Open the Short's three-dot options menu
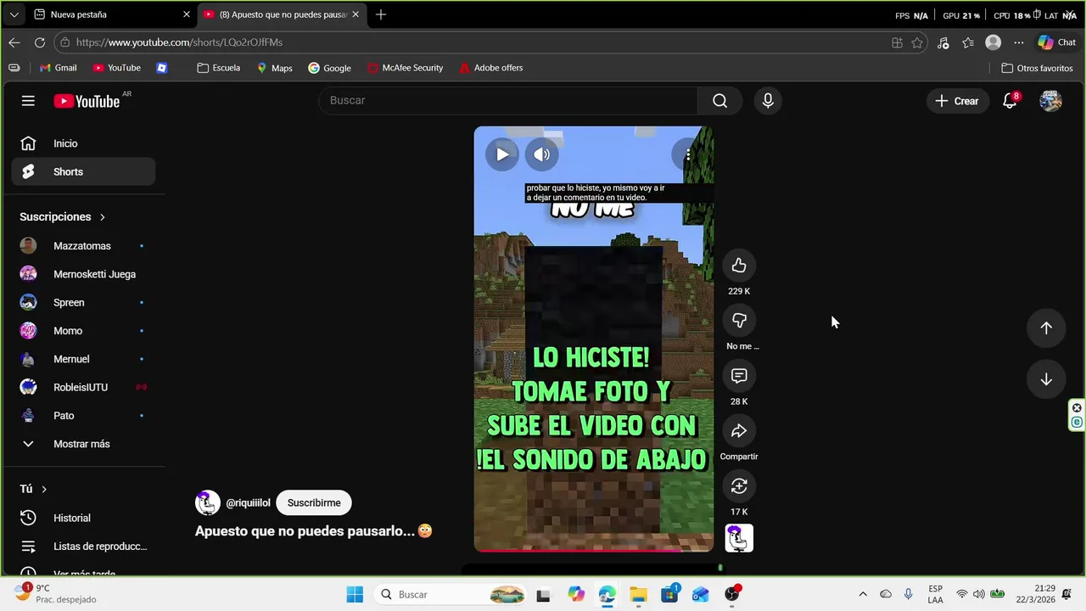This screenshot has height=611, width=1086. (x=688, y=154)
